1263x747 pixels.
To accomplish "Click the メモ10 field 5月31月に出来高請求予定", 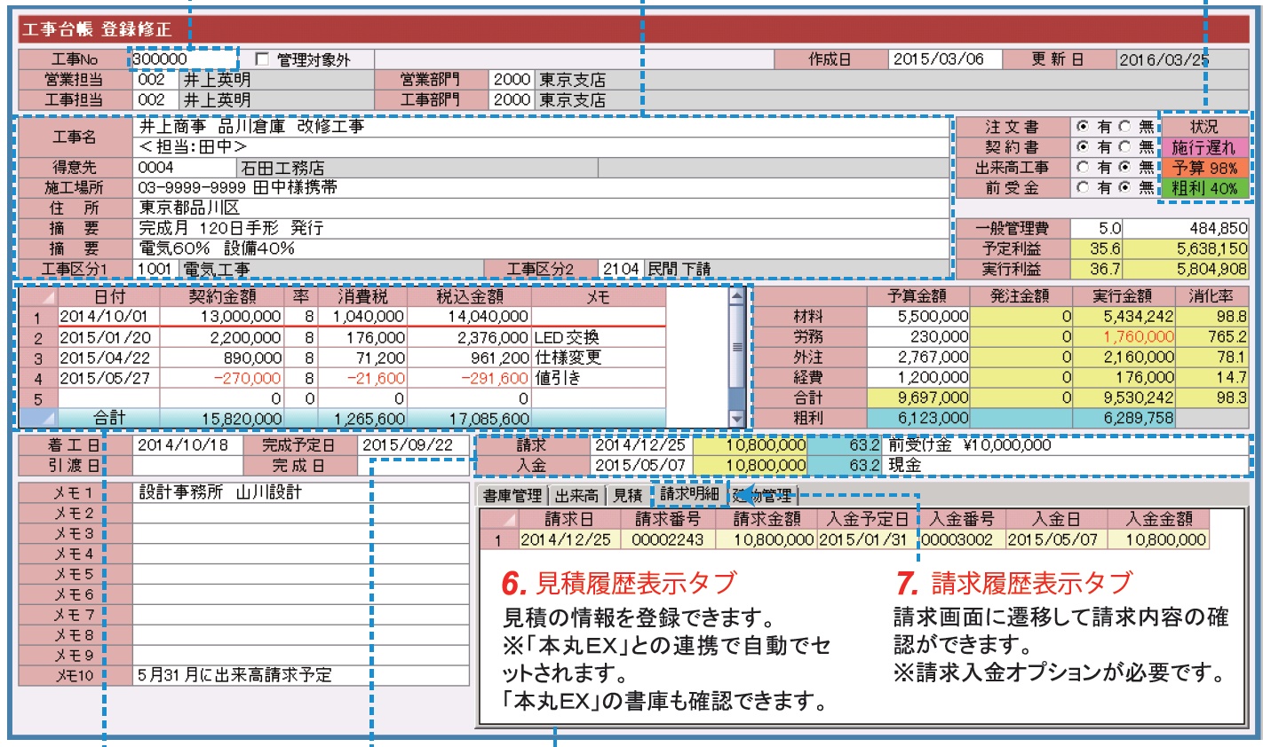I will (301, 676).
